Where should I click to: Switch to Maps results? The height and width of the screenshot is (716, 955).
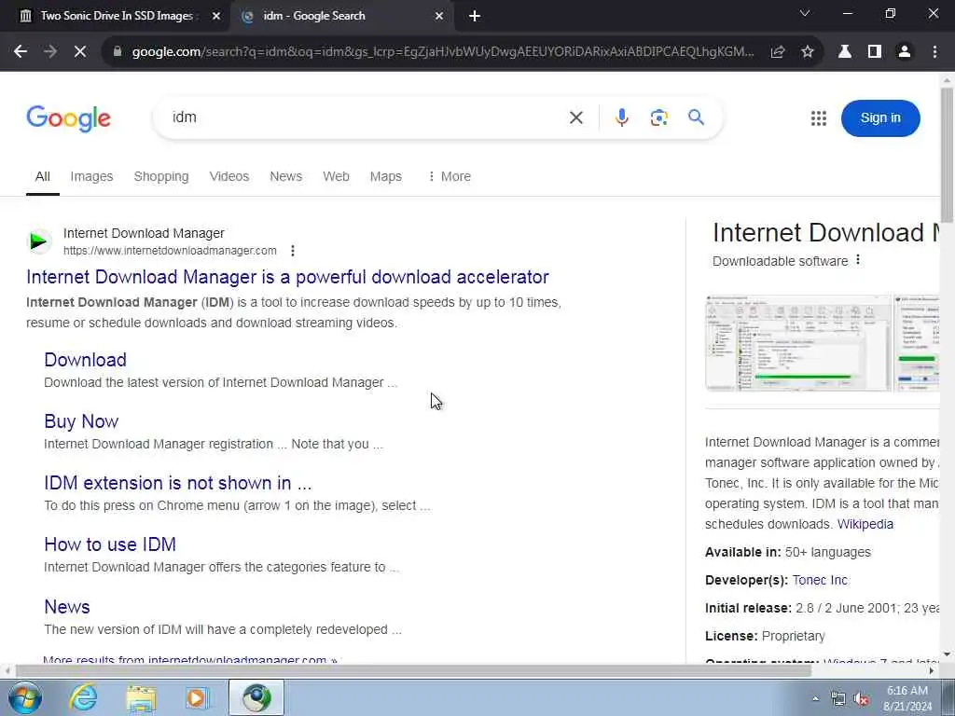[x=385, y=176]
